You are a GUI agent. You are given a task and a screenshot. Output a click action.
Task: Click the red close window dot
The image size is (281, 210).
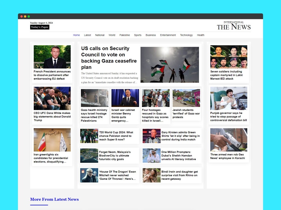coord(22,17)
